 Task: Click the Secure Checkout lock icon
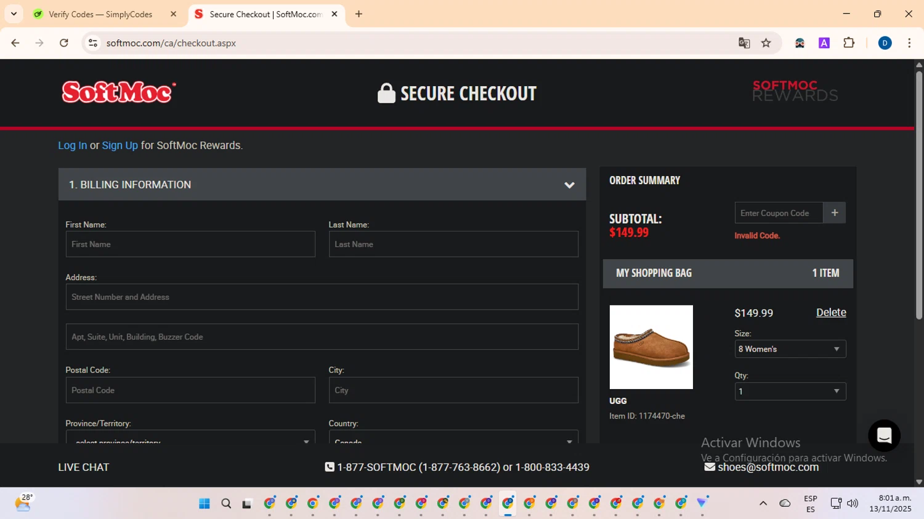tap(386, 93)
